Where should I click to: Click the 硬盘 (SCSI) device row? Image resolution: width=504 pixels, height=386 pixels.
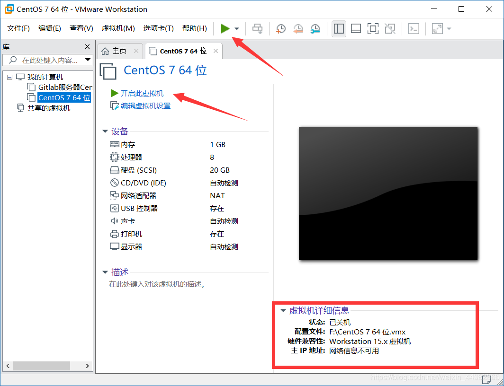click(x=189, y=170)
